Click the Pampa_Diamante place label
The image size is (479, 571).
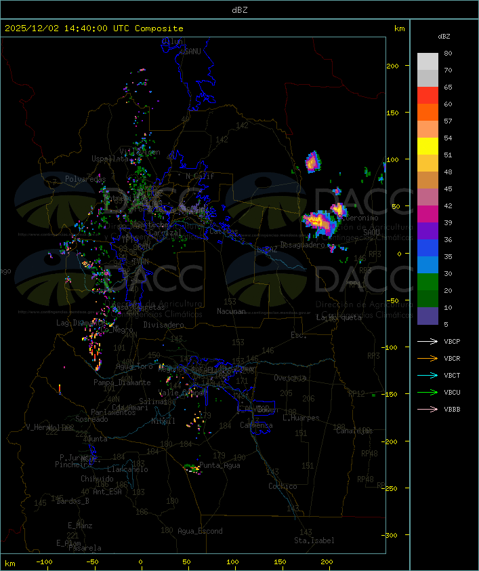(122, 382)
